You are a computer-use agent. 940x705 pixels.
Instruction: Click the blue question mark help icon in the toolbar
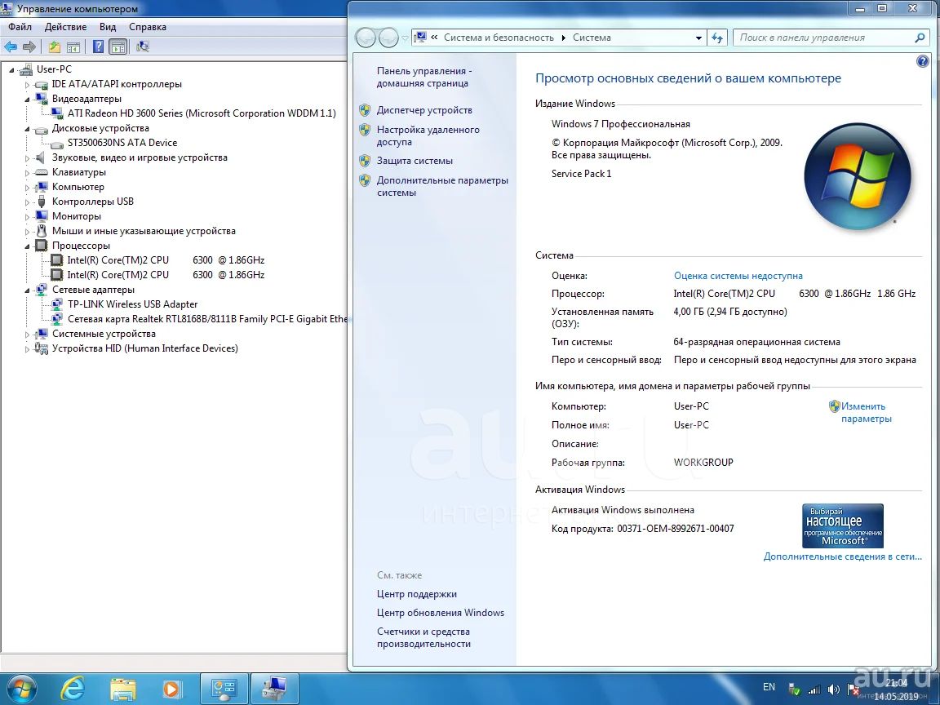[98, 47]
